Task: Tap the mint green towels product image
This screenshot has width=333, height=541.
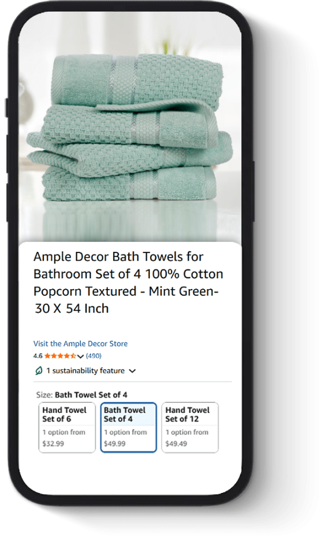Action: tap(130, 131)
